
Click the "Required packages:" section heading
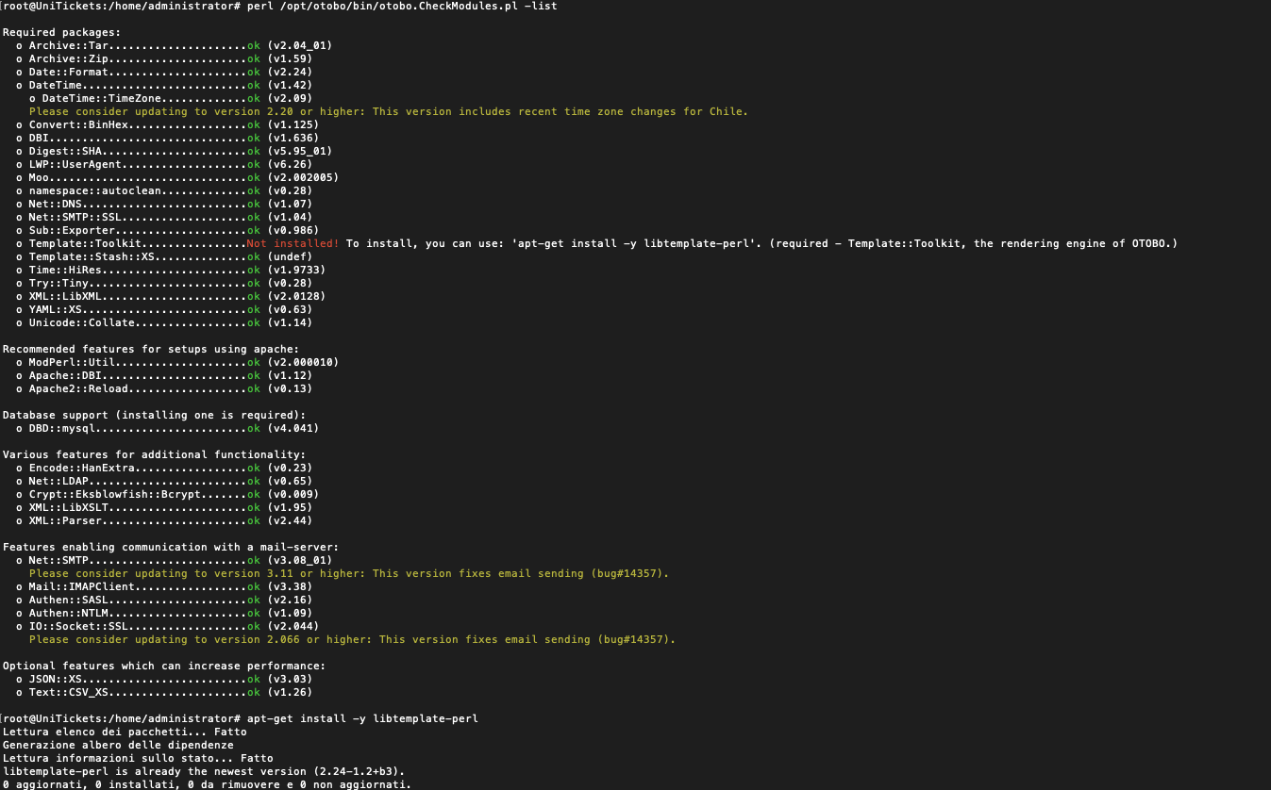[61, 32]
